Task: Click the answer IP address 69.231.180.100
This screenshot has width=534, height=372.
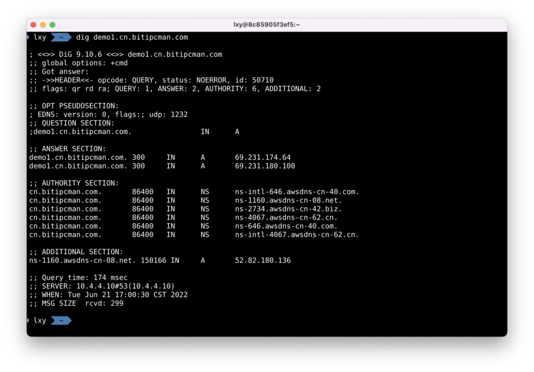Action: click(x=265, y=166)
